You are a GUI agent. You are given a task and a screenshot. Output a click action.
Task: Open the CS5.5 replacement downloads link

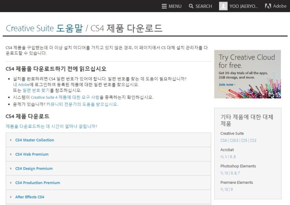(234, 140)
